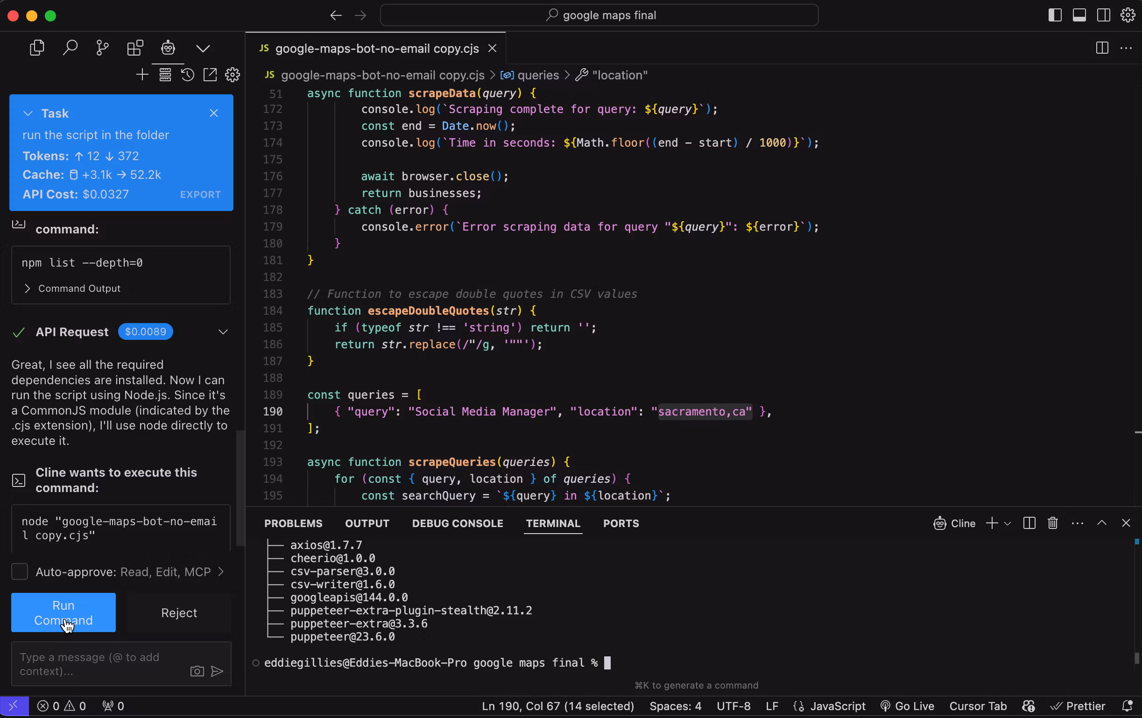Enable the Auto-approve checkbox
The image size is (1142, 718).
point(20,571)
